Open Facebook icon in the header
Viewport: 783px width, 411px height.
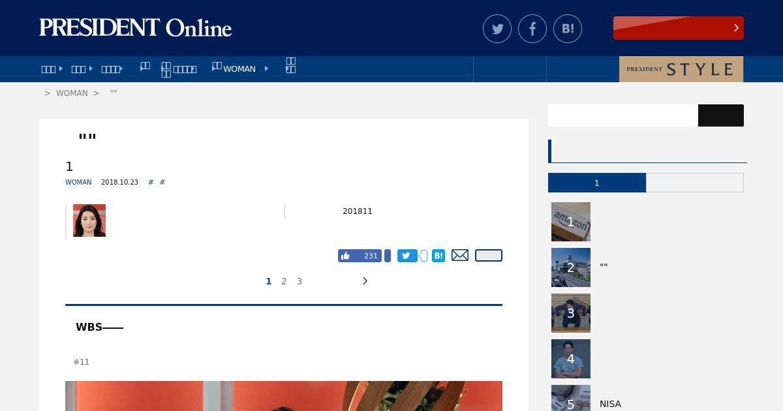point(532,29)
